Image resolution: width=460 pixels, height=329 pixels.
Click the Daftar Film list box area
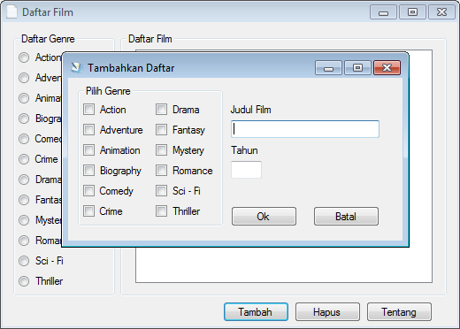point(284,264)
